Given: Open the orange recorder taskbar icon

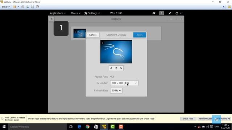Looking at the screenshot, I should tap(121, 127).
